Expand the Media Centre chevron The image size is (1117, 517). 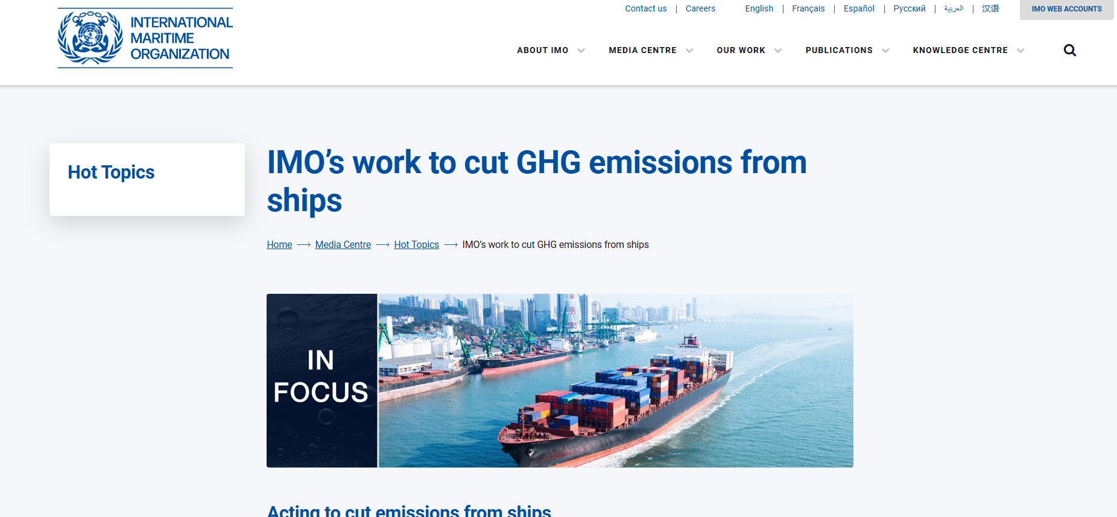tap(689, 51)
